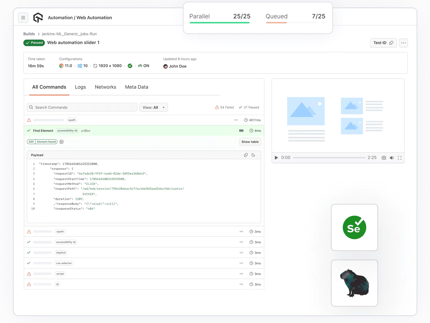
Task: Open the View: All dropdown
Action: pyautogui.click(x=153, y=107)
